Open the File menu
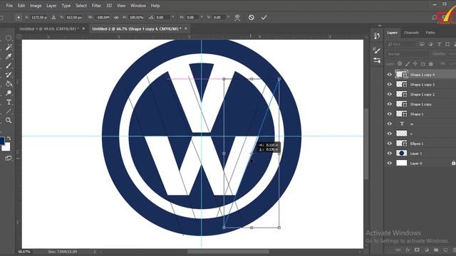 pyautogui.click(x=9, y=6)
